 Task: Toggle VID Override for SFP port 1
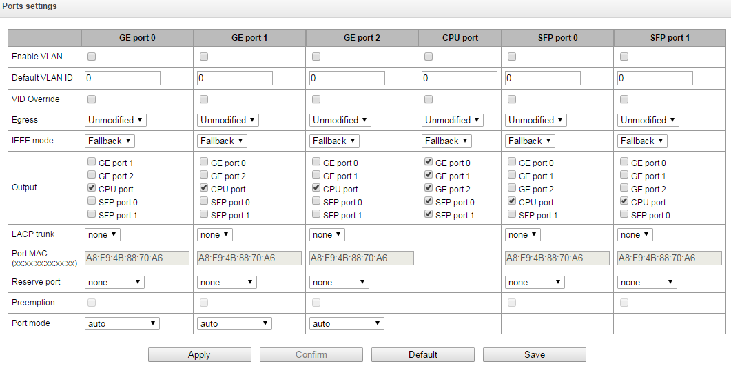click(x=624, y=99)
